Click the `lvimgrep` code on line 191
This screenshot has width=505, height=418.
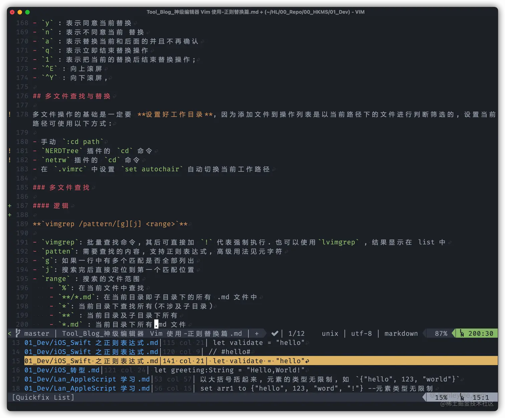click(x=339, y=242)
